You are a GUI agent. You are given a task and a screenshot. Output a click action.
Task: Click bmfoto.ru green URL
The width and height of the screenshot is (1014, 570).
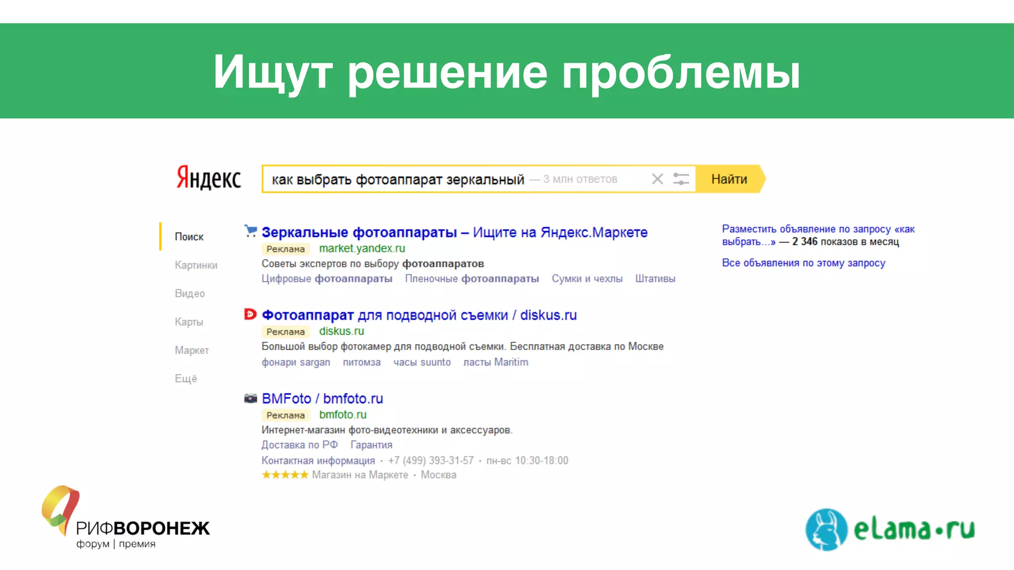coord(343,415)
